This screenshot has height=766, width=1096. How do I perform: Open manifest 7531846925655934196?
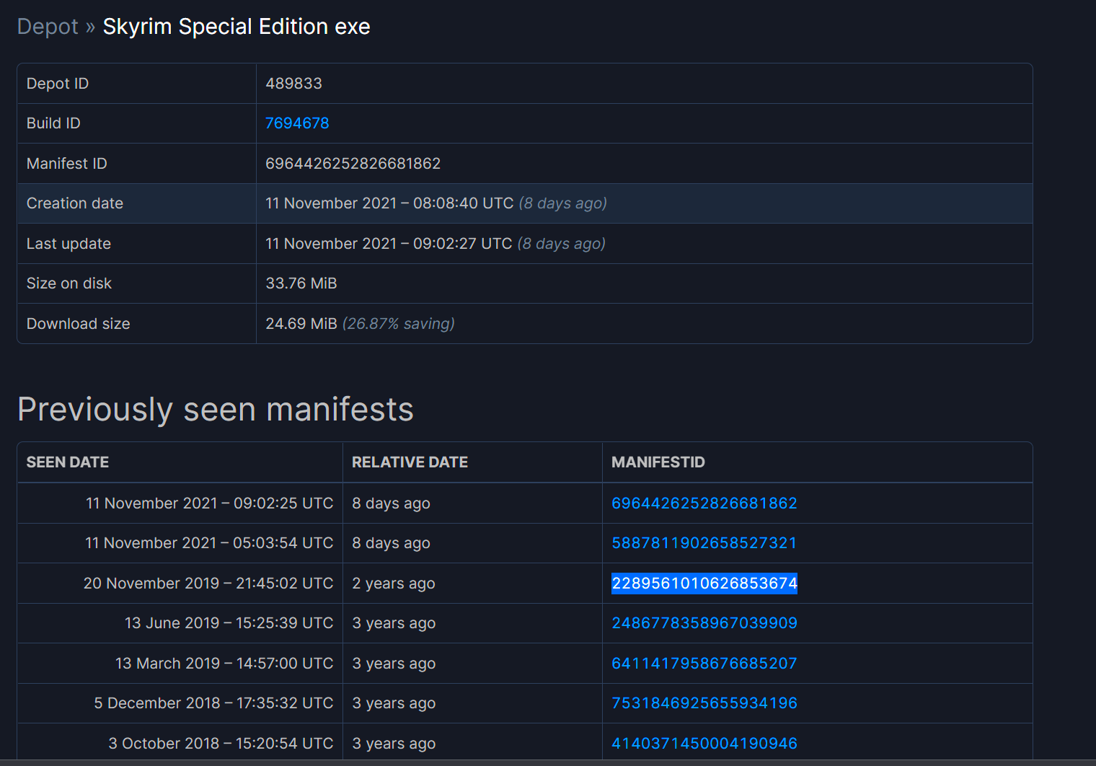(x=704, y=703)
